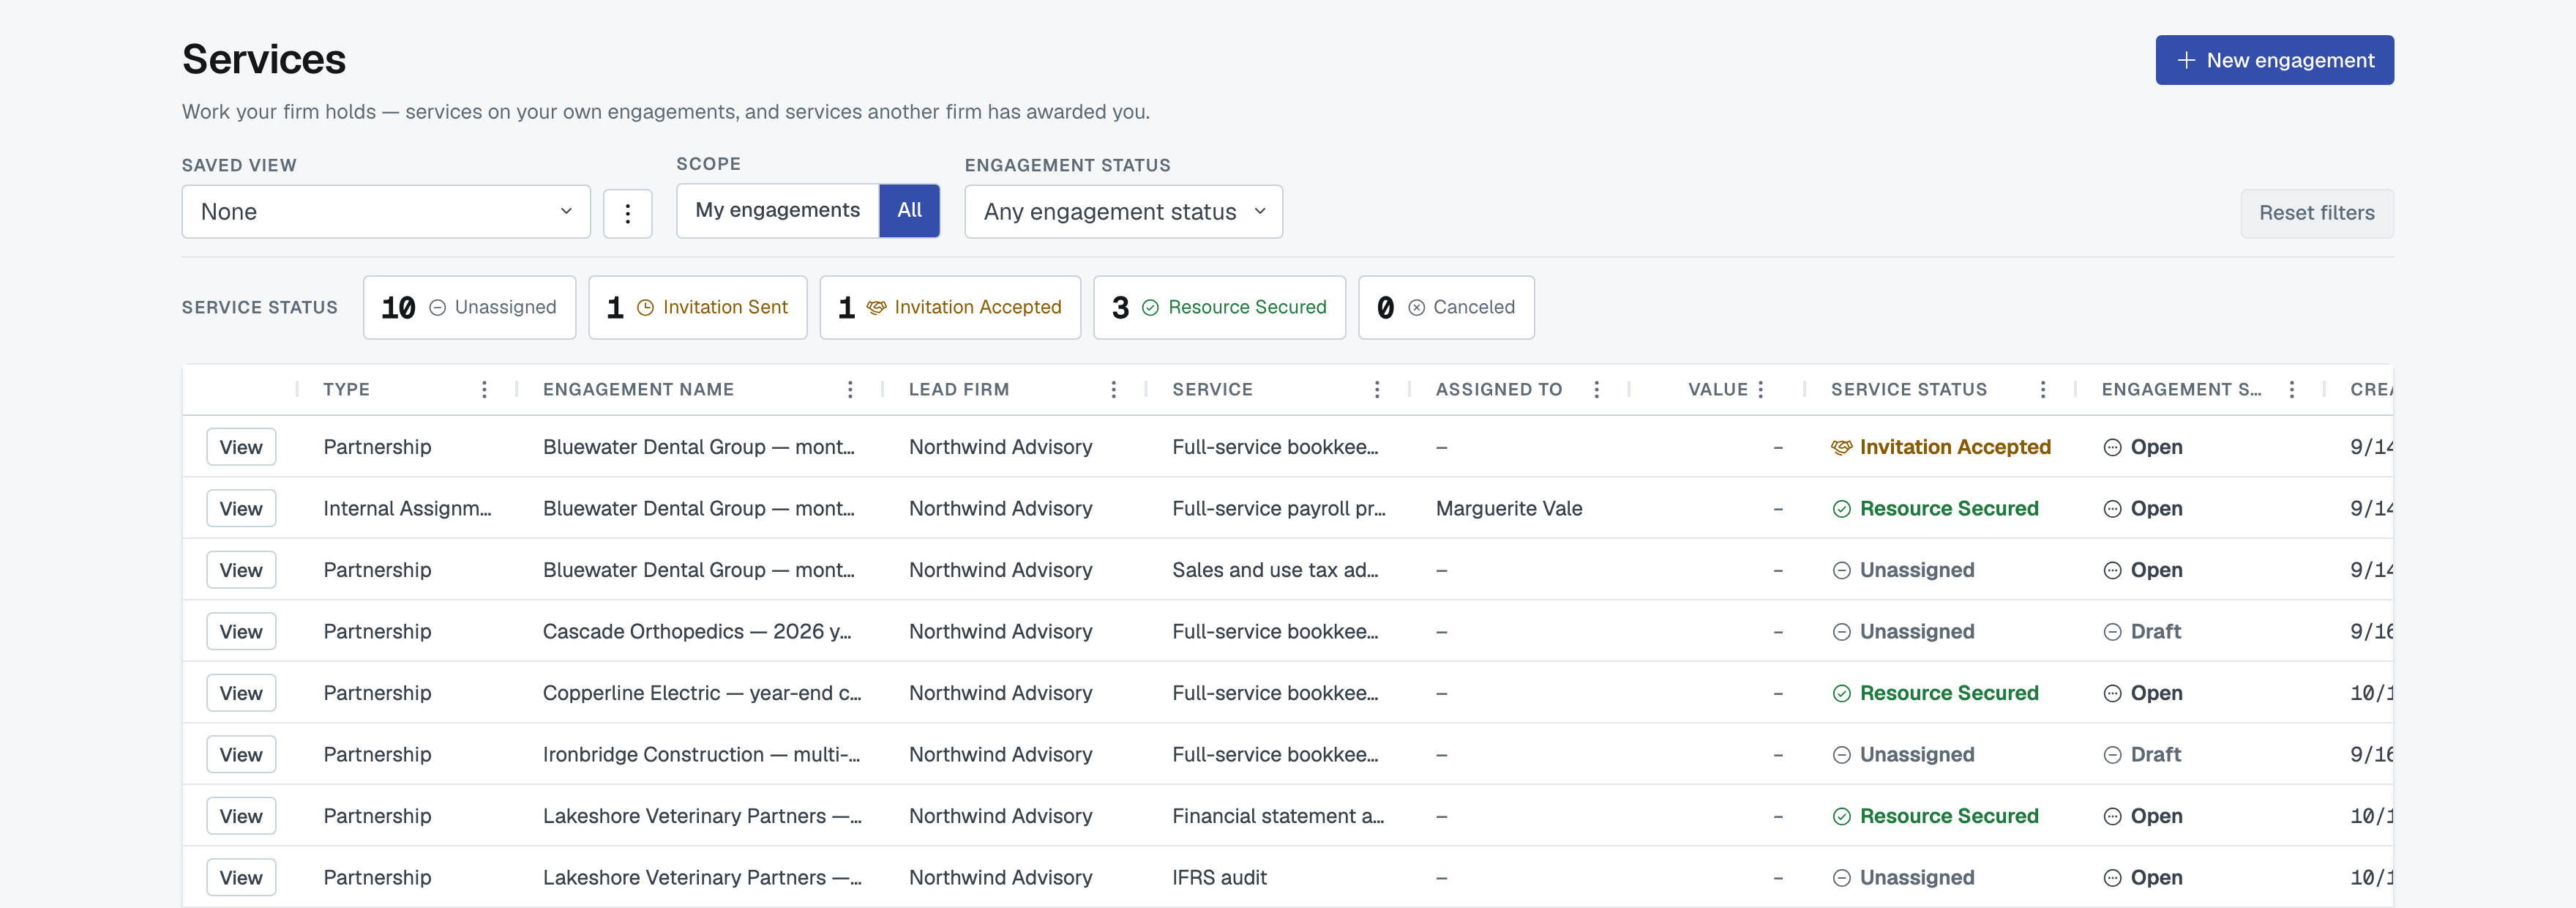
Task: Click handshake icon in Invitation Accepted row status
Action: [1841, 447]
